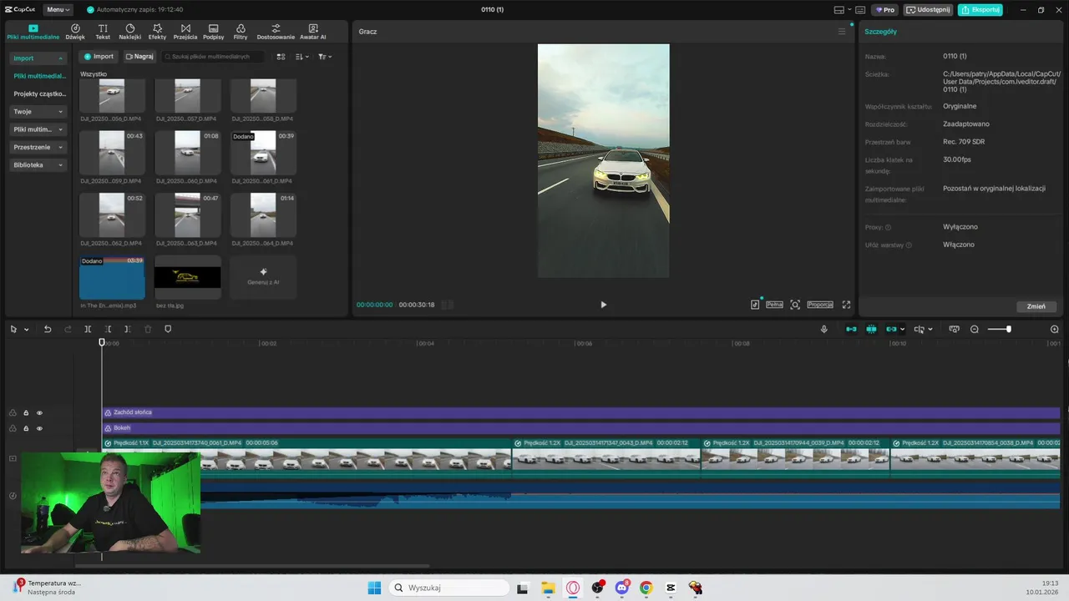Expand the Pliki multim... sidebar section
1069x601 pixels.
coord(38,129)
